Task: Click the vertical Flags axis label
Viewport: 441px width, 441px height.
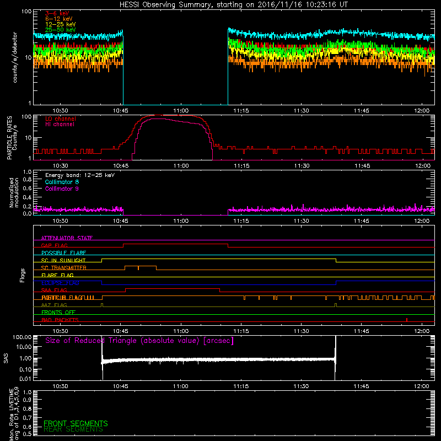Action: pyautogui.click(x=23, y=275)
